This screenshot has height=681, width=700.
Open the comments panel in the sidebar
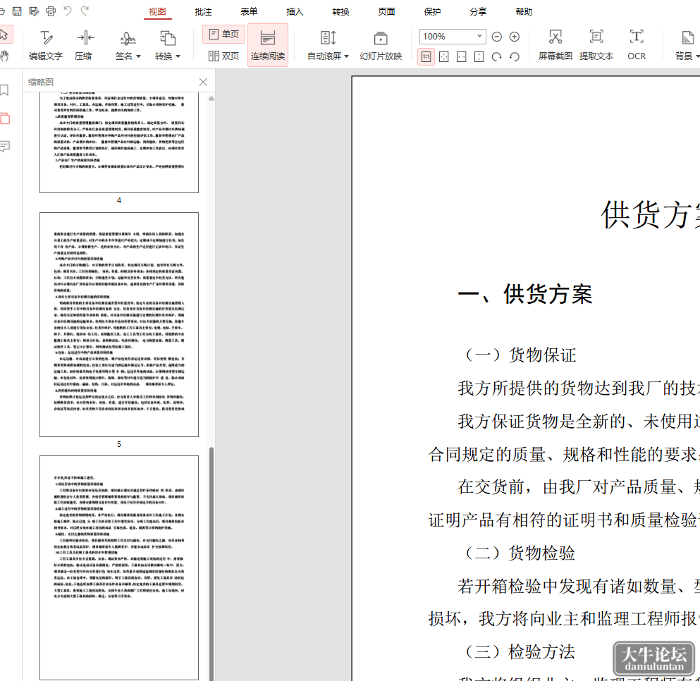point(5,146)
